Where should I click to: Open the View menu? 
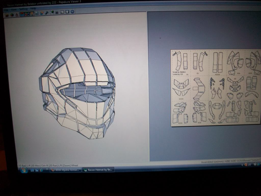click(14, 9)
